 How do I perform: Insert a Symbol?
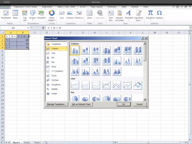(159, 14)
